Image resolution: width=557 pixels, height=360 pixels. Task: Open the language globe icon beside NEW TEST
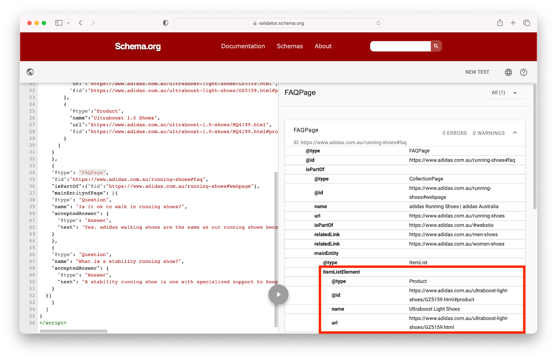[509, 72]
